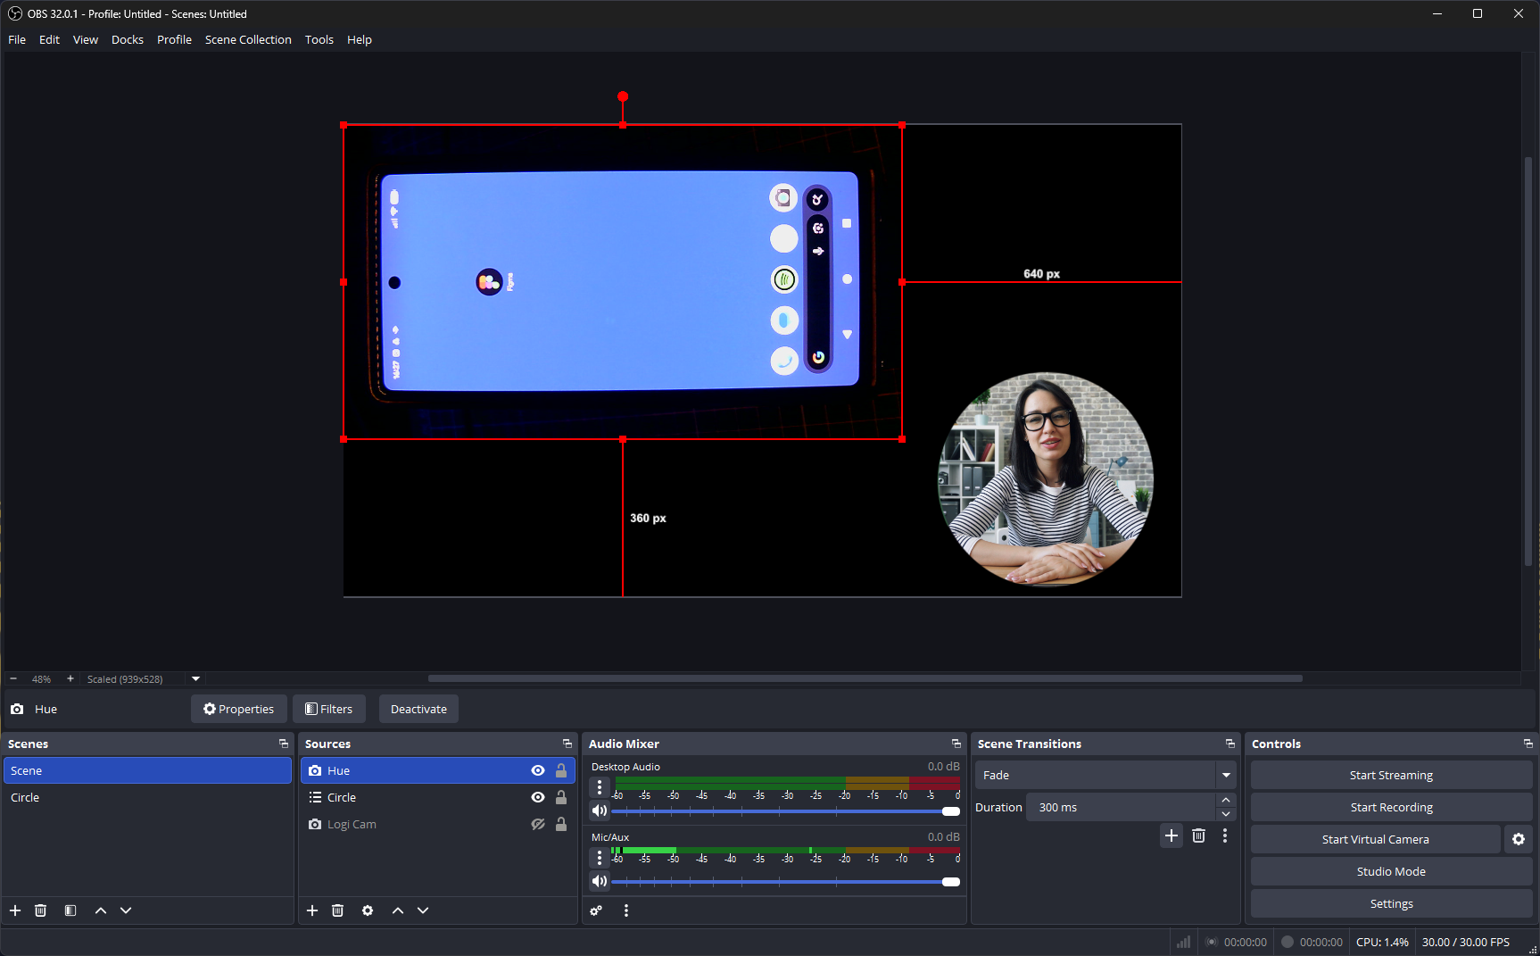Expand the Fade transition dropdown
Viewport: 1540px width, 956px height.
1226,775
